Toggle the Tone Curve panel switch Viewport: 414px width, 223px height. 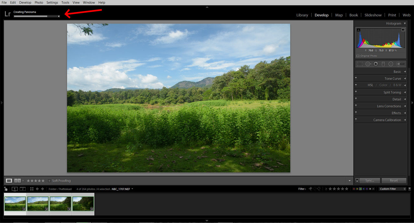[356, 79]
